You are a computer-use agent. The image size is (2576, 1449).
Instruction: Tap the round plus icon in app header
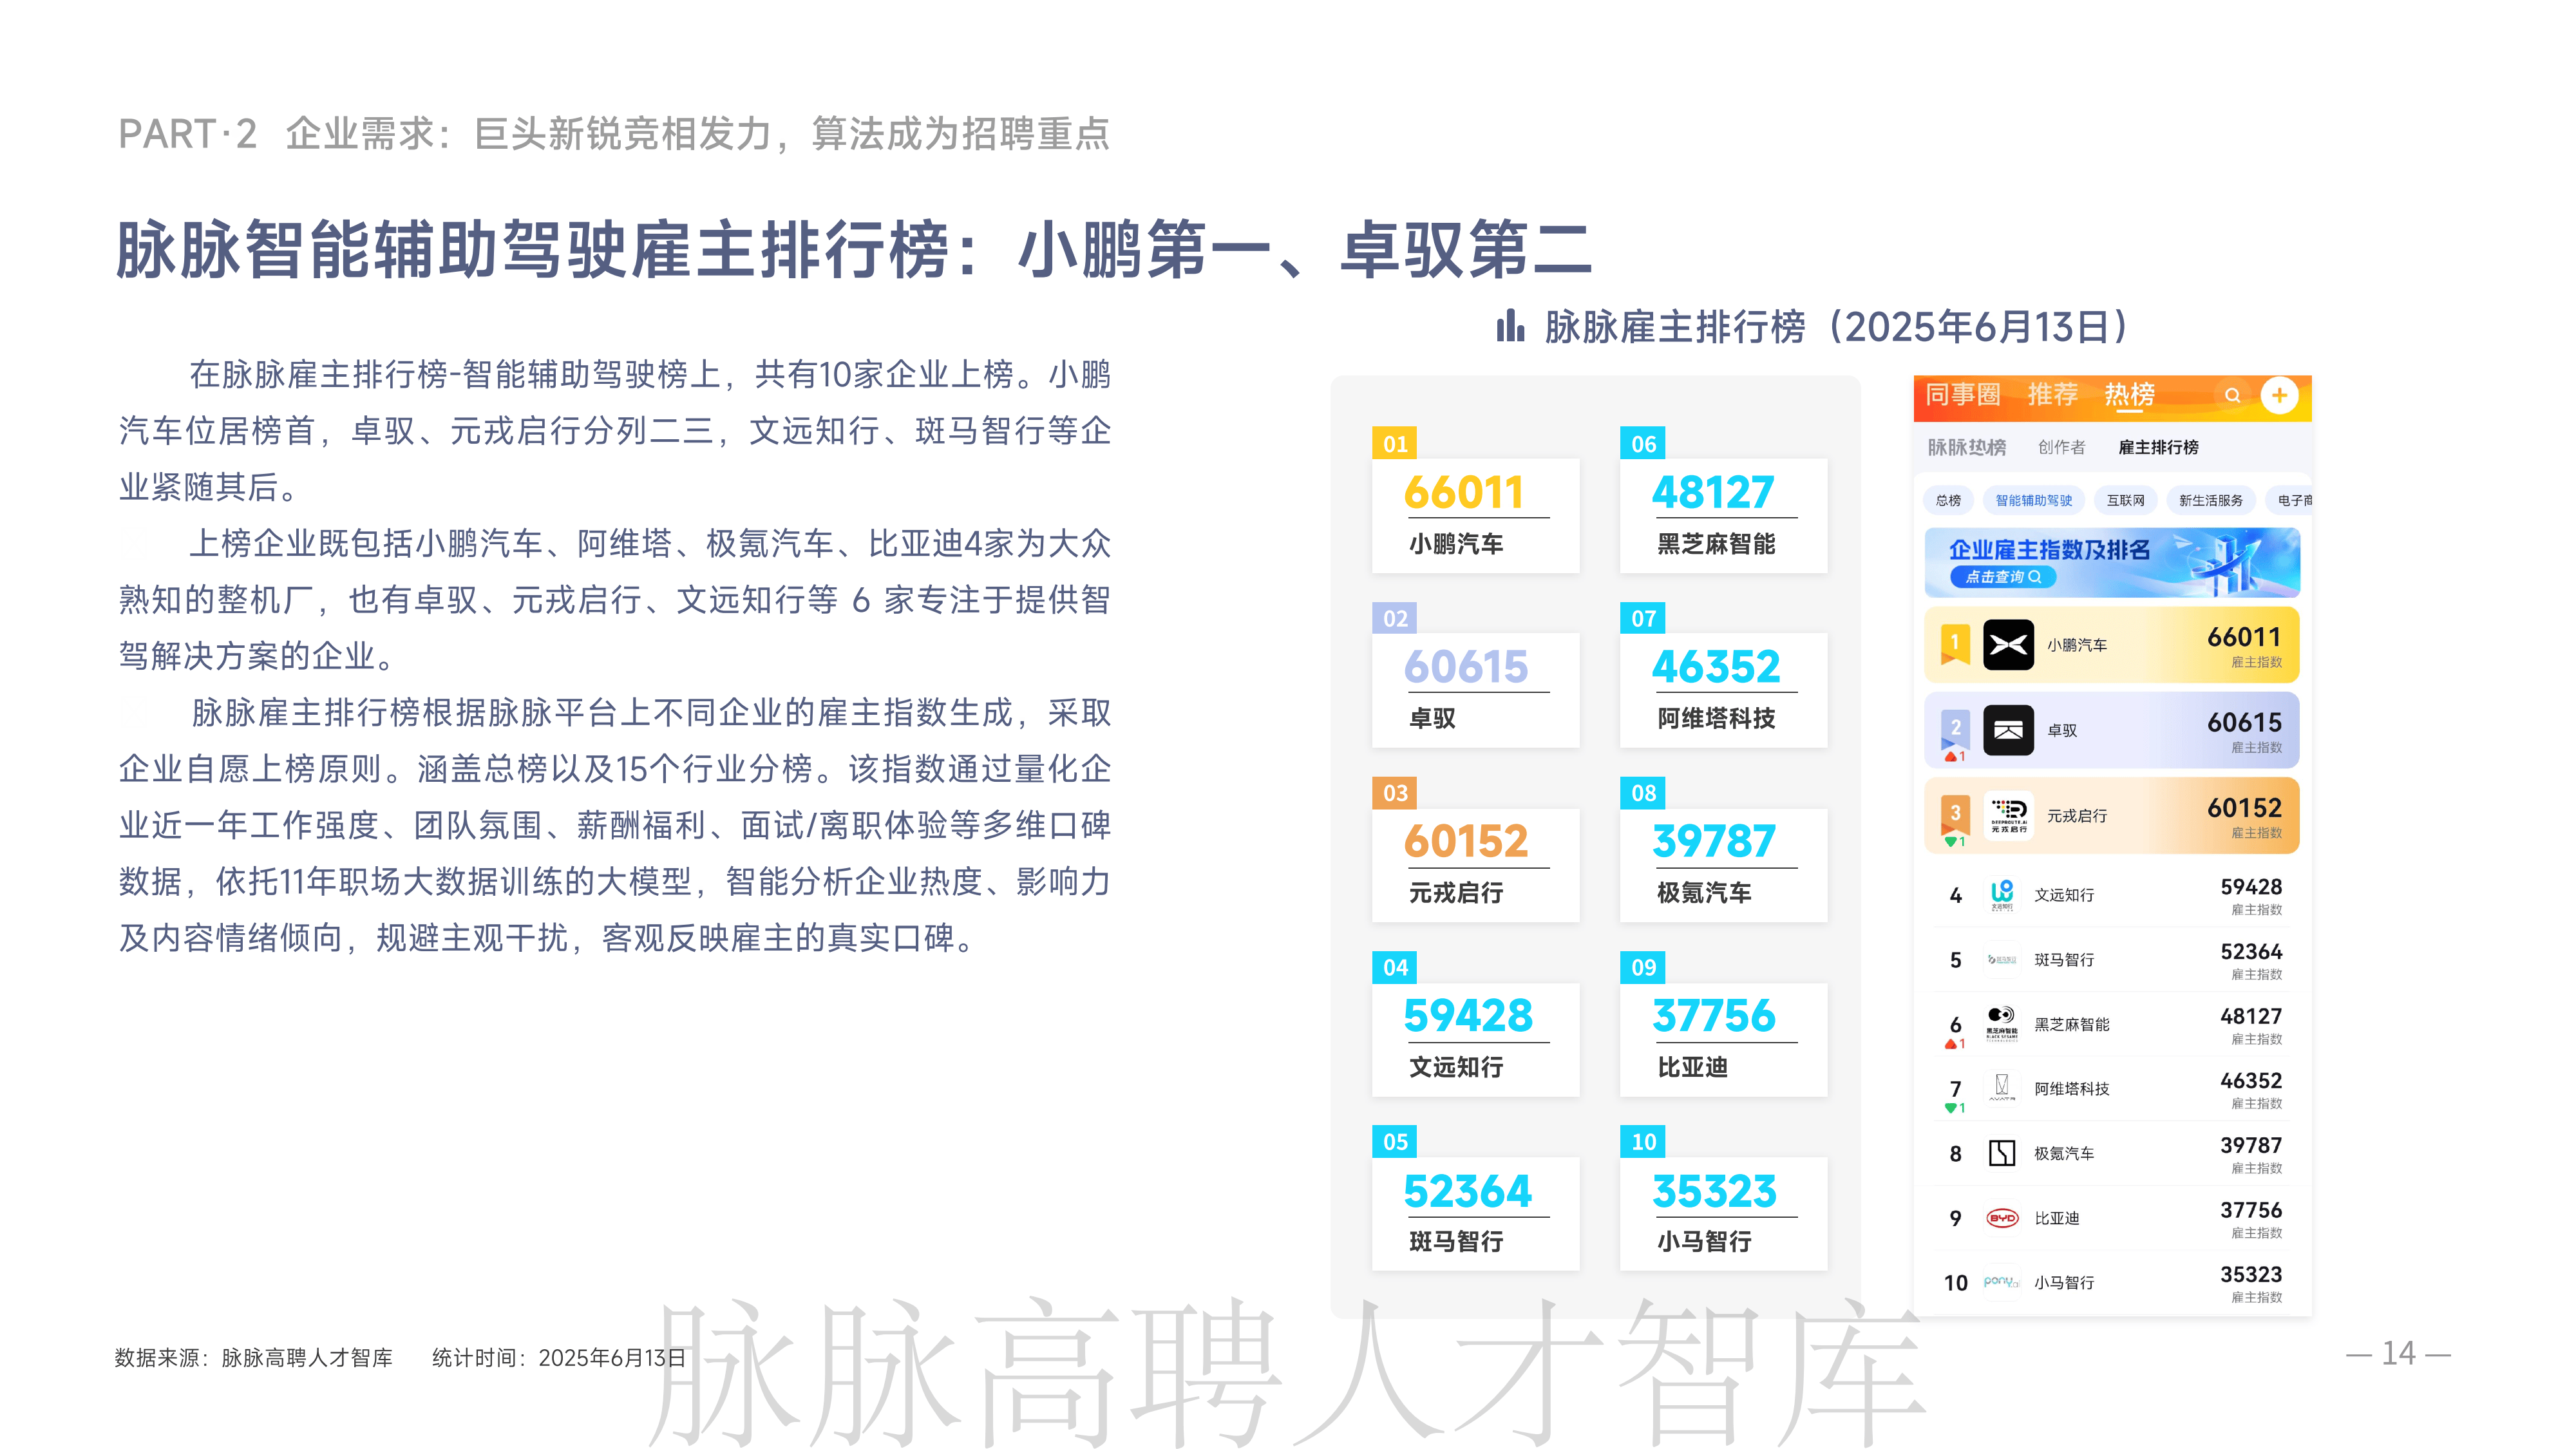pyautogui.click(x=2279, y=395)
